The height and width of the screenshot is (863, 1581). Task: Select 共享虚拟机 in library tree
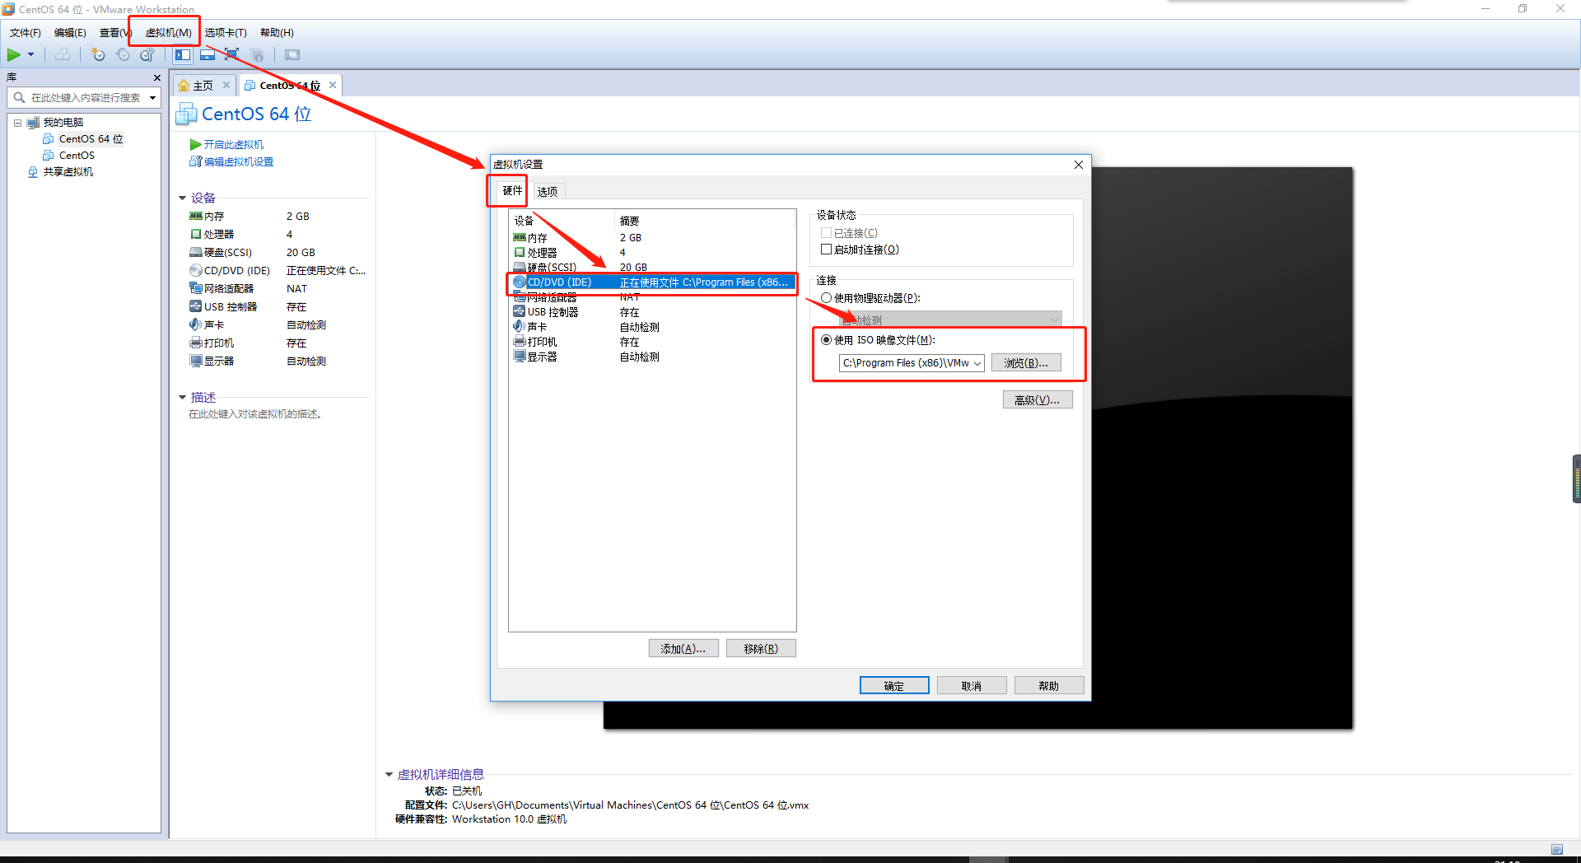pyautogui.click(x=68, y=172)
